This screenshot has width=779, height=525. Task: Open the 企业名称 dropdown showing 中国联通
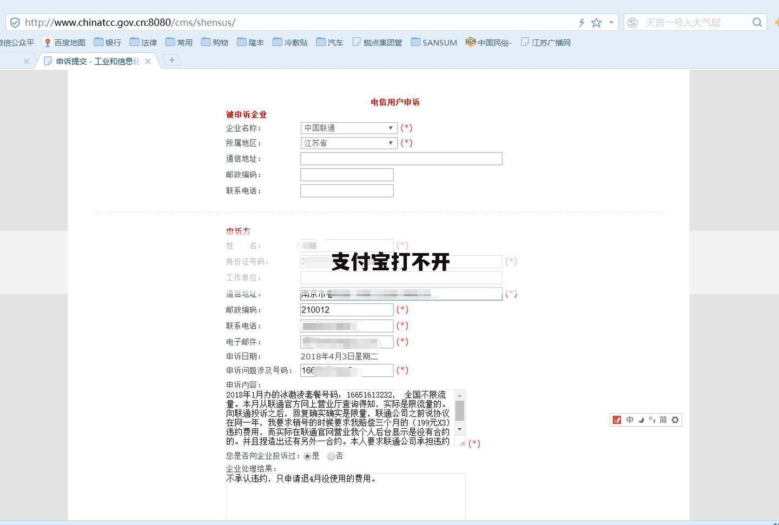point(349,128)
